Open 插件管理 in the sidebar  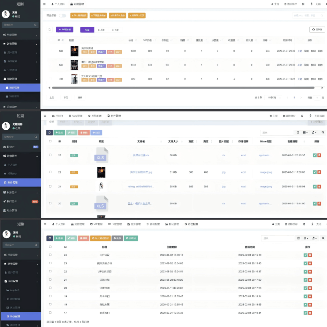click(12, 202)
